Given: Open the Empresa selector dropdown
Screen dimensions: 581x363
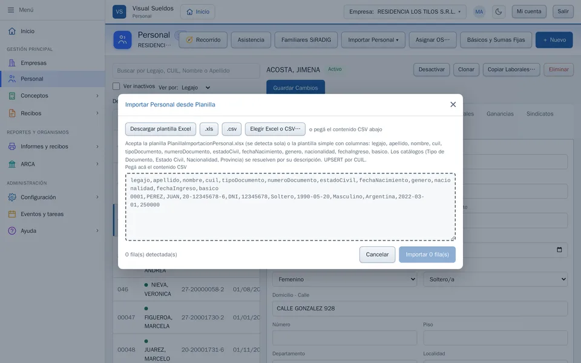Looking at the screenshot, I should point(405,12).
